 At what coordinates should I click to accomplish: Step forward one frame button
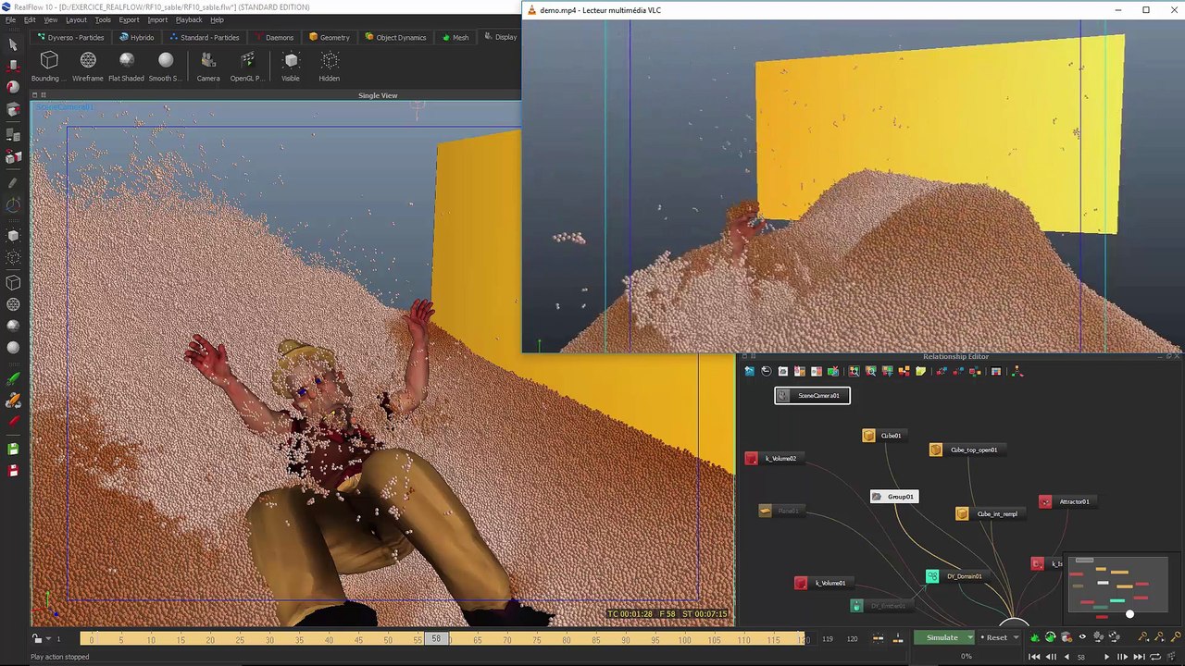tap(1123, 657)
